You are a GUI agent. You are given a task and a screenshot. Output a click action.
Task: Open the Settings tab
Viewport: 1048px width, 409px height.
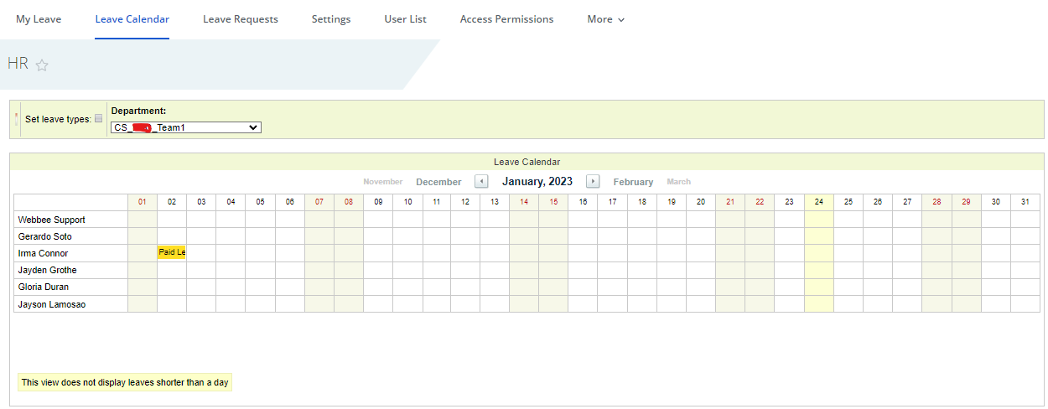pyautogui.click(x=331, y=19)
